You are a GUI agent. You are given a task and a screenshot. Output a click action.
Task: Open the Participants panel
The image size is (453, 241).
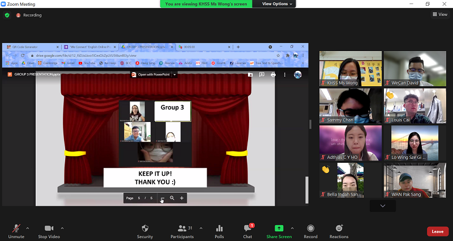tap(182, 229)
